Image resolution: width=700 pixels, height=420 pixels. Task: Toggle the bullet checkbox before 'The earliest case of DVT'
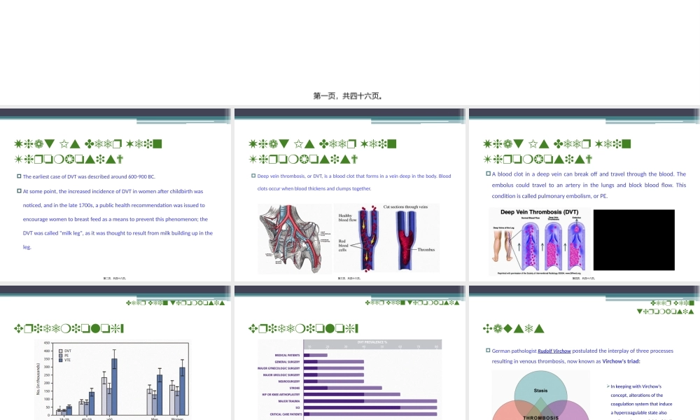[x=18, y=176]
